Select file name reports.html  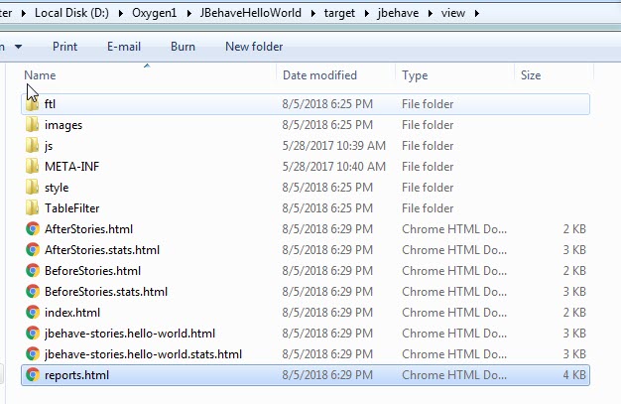pyautogui.click(x=76, y=375)
